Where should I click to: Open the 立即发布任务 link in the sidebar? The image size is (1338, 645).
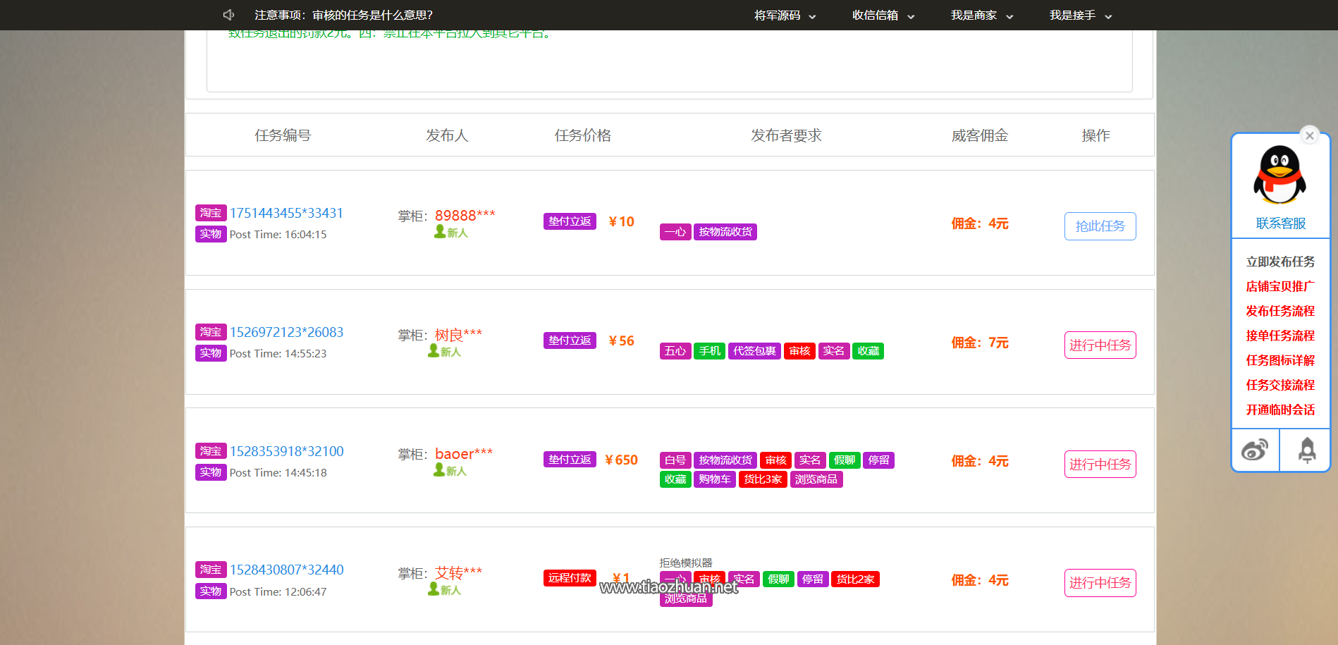1279,261
